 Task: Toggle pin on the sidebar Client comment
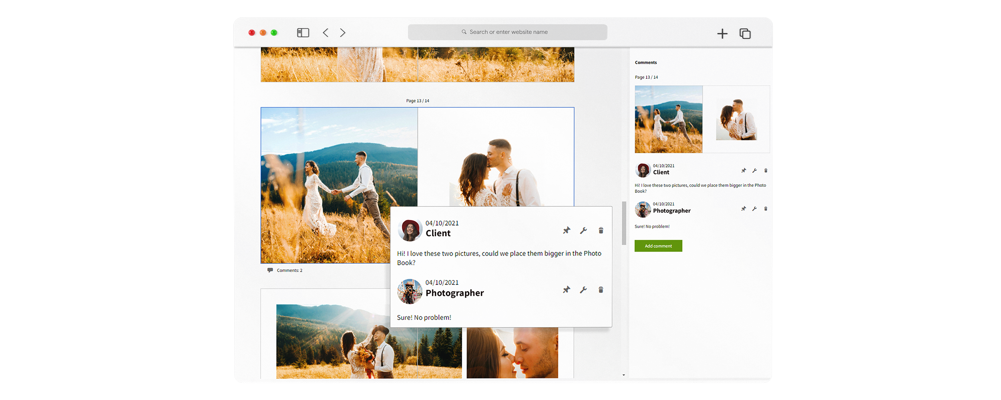pos(743,170)
